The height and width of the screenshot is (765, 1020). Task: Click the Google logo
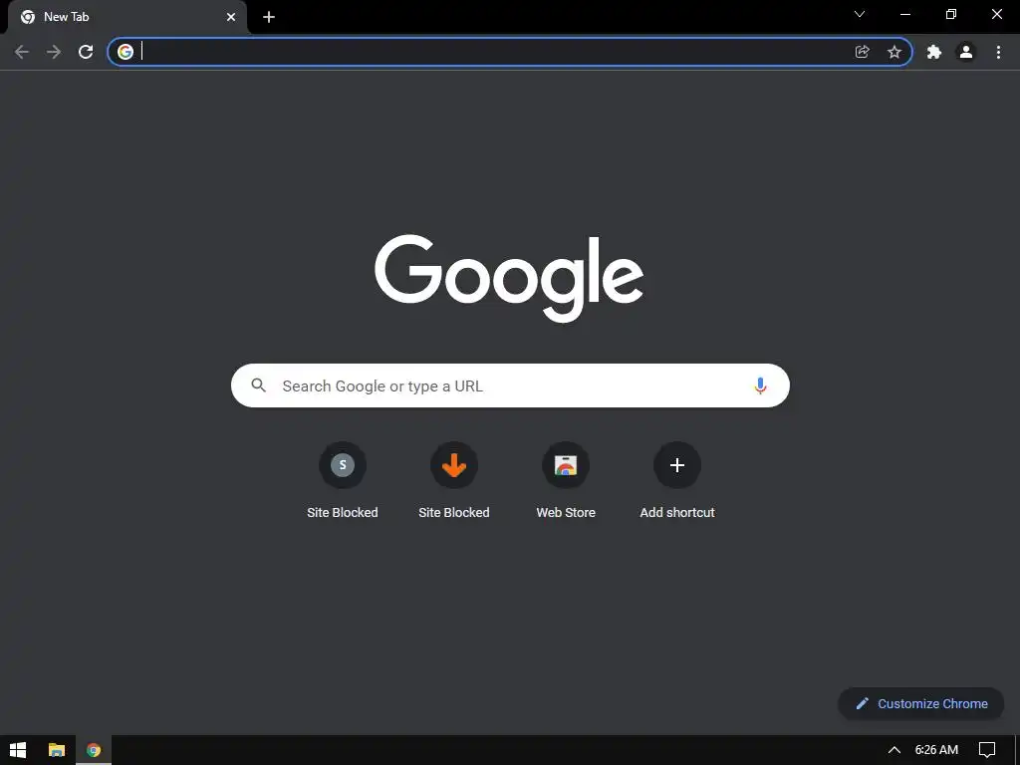coord(509,278)
